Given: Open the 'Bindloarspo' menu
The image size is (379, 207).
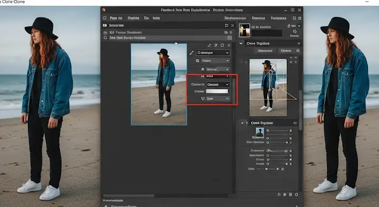Looking at the screenshot, I should 235,18.
